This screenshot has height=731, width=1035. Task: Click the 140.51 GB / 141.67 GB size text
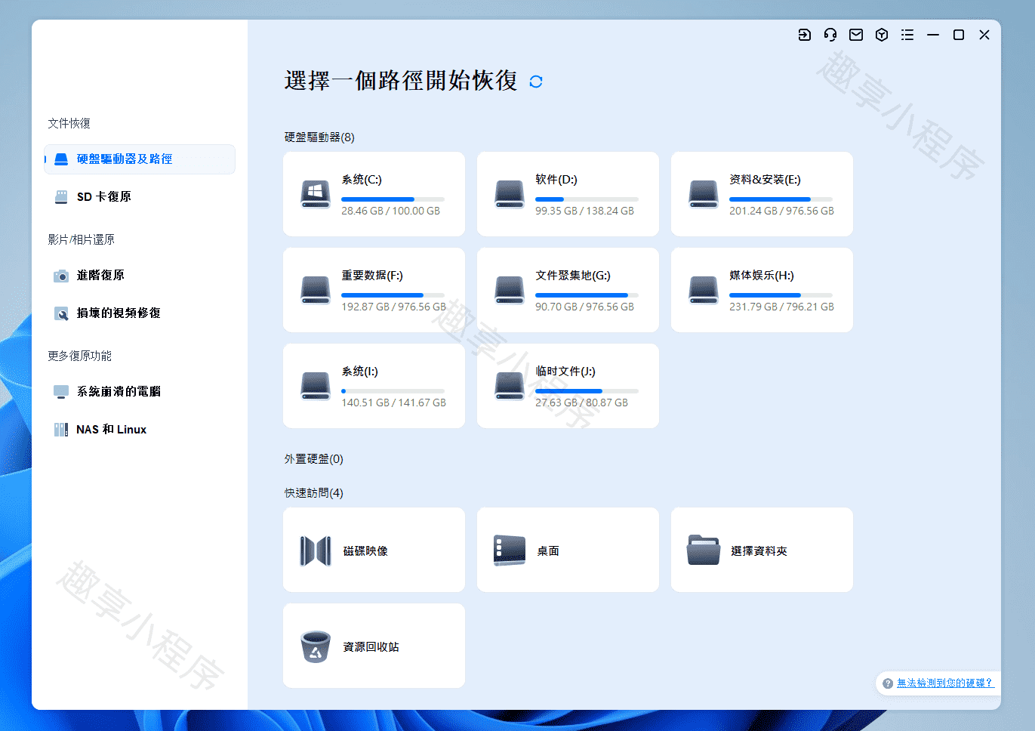coord(393,403)
